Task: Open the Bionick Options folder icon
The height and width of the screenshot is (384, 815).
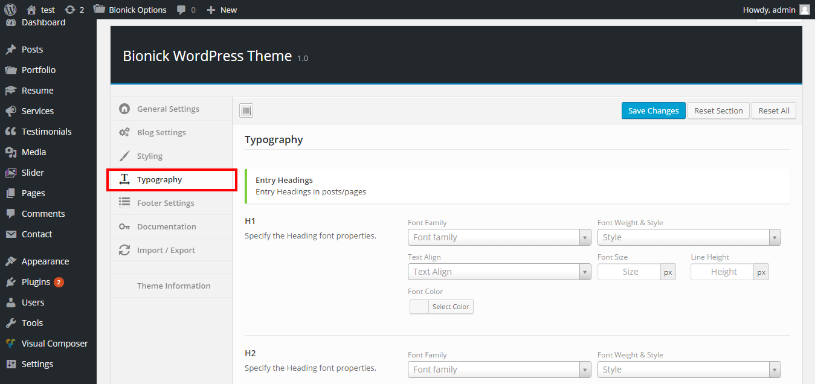Action: click(x=99, y=10)
